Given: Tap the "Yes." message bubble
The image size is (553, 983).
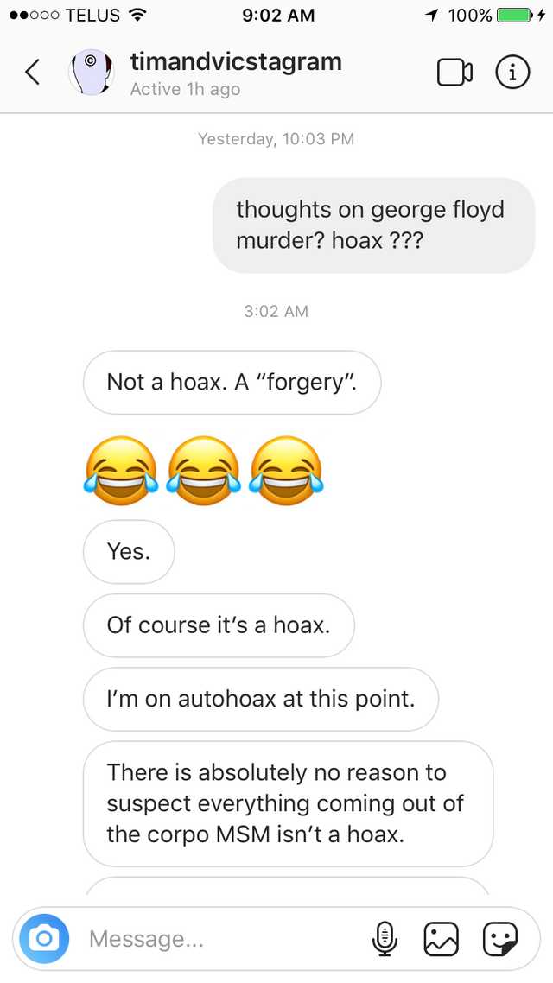Looking at the screenshot, I should pyautogui.click(x=129, y=552).
